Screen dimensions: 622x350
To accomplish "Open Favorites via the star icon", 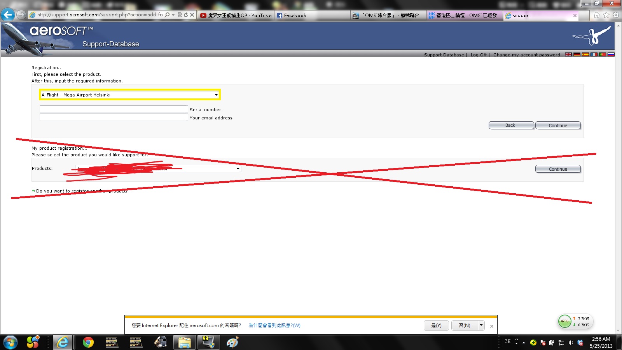I will 606,15.
